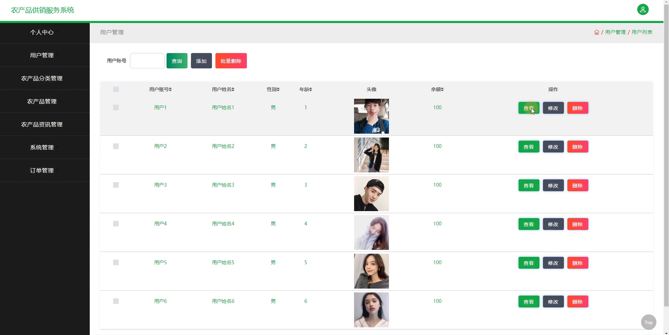Sort by 余额 column arrows

442,90
